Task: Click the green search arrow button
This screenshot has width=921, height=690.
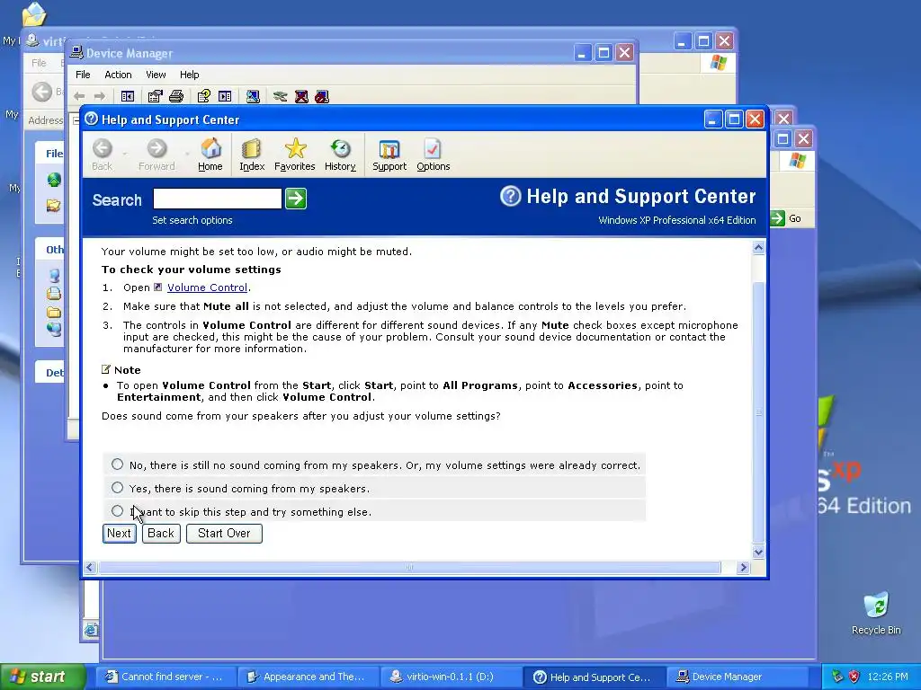Action: pyautogui.click(x=295, y=199)
